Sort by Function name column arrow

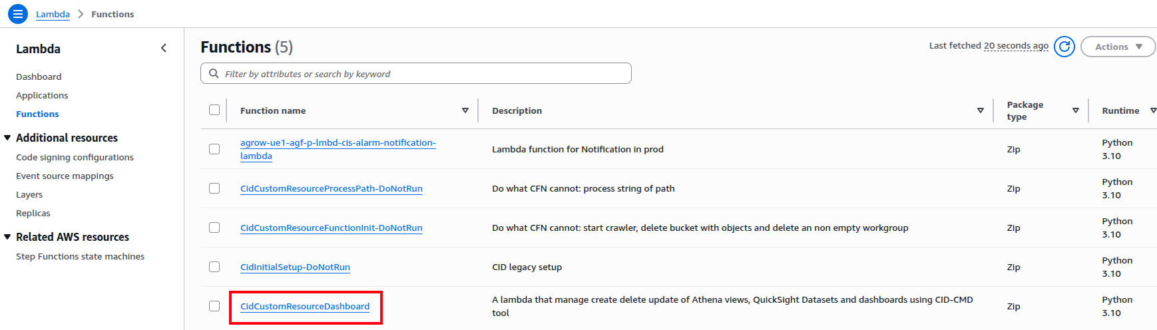[465, 110]
